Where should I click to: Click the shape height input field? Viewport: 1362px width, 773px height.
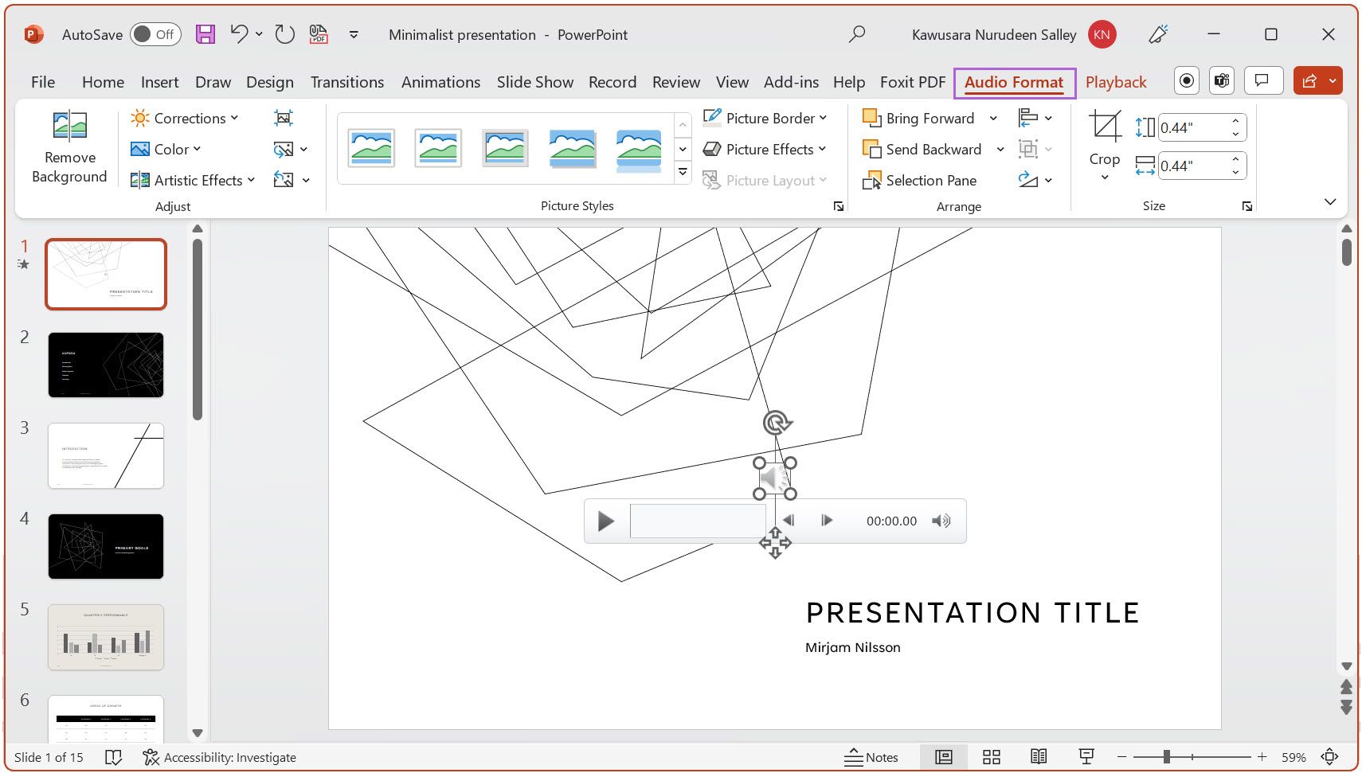[x=1192, y=127]
